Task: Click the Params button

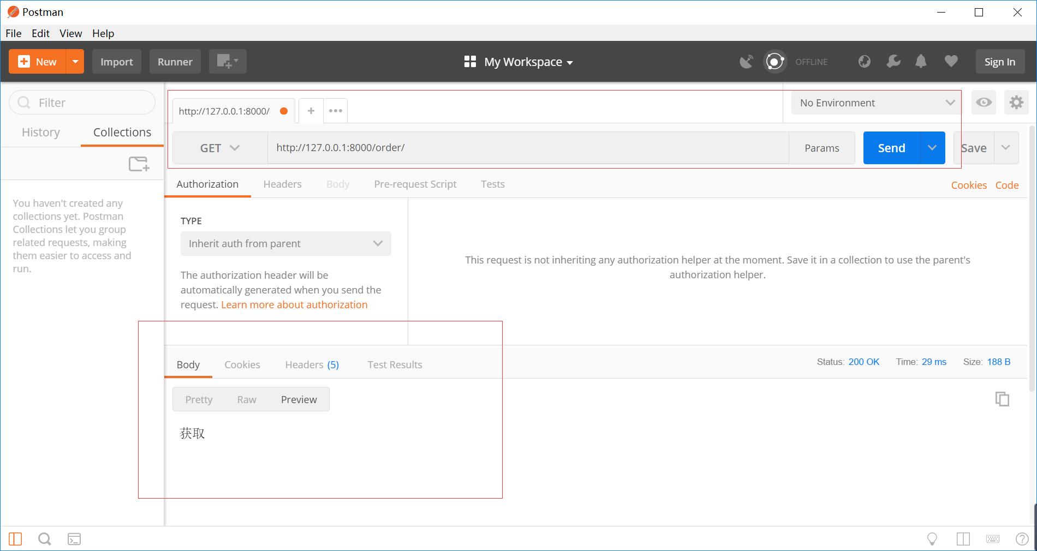Action: [822, 148]
